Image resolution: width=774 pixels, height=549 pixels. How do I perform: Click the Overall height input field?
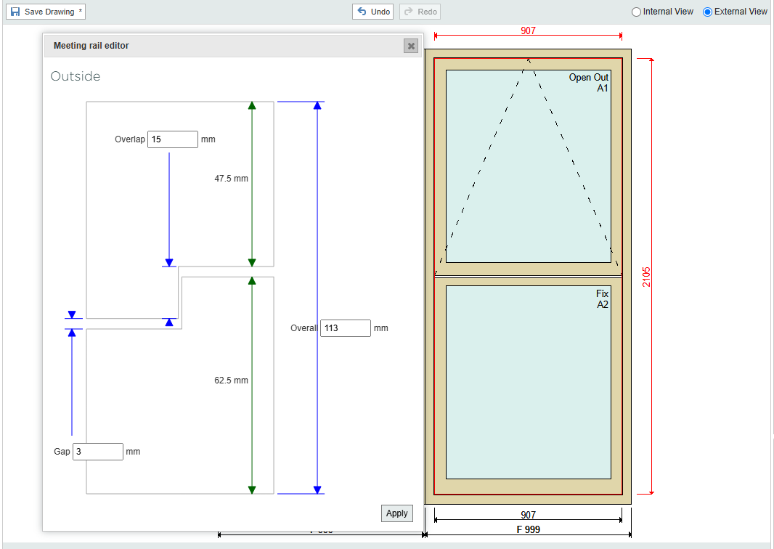tap(346, 328)
